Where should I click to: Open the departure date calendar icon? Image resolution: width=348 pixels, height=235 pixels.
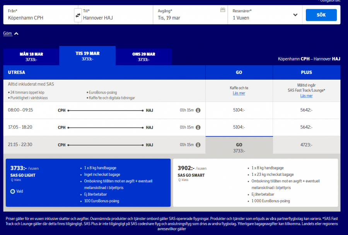click(x=222, y=10)
